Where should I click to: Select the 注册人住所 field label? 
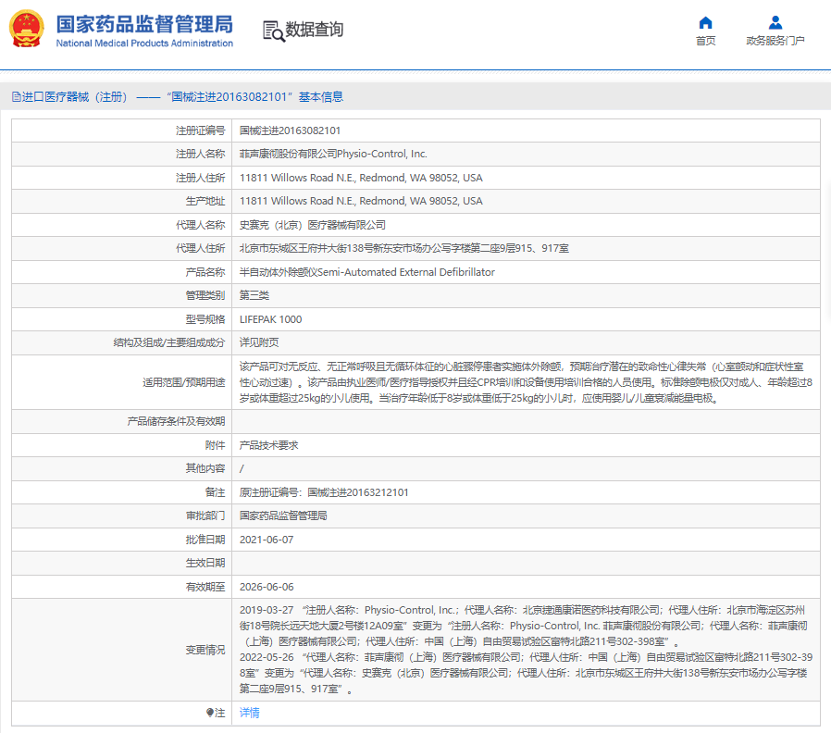[200, 178]
